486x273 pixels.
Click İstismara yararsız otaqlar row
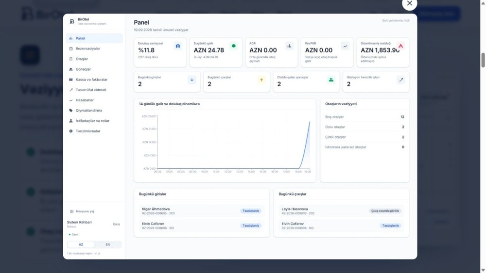364,147
